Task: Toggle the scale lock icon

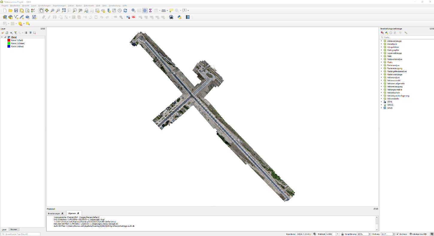Action: point(342,234)
